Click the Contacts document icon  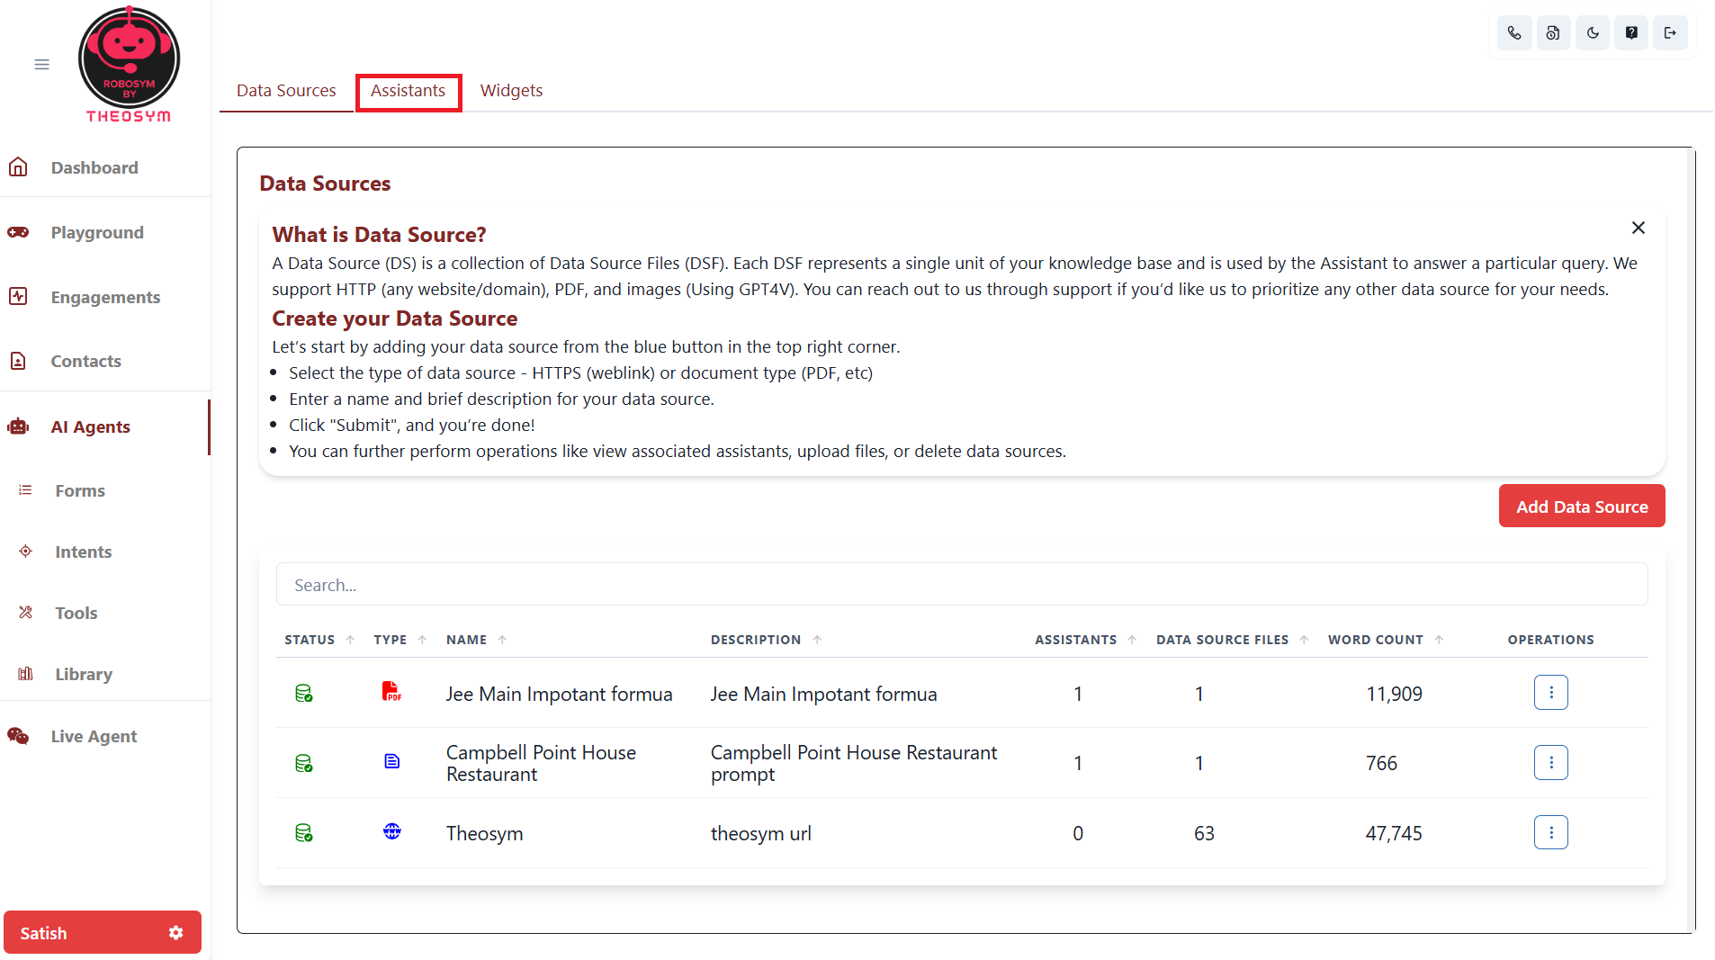click(x=18, y=361)
